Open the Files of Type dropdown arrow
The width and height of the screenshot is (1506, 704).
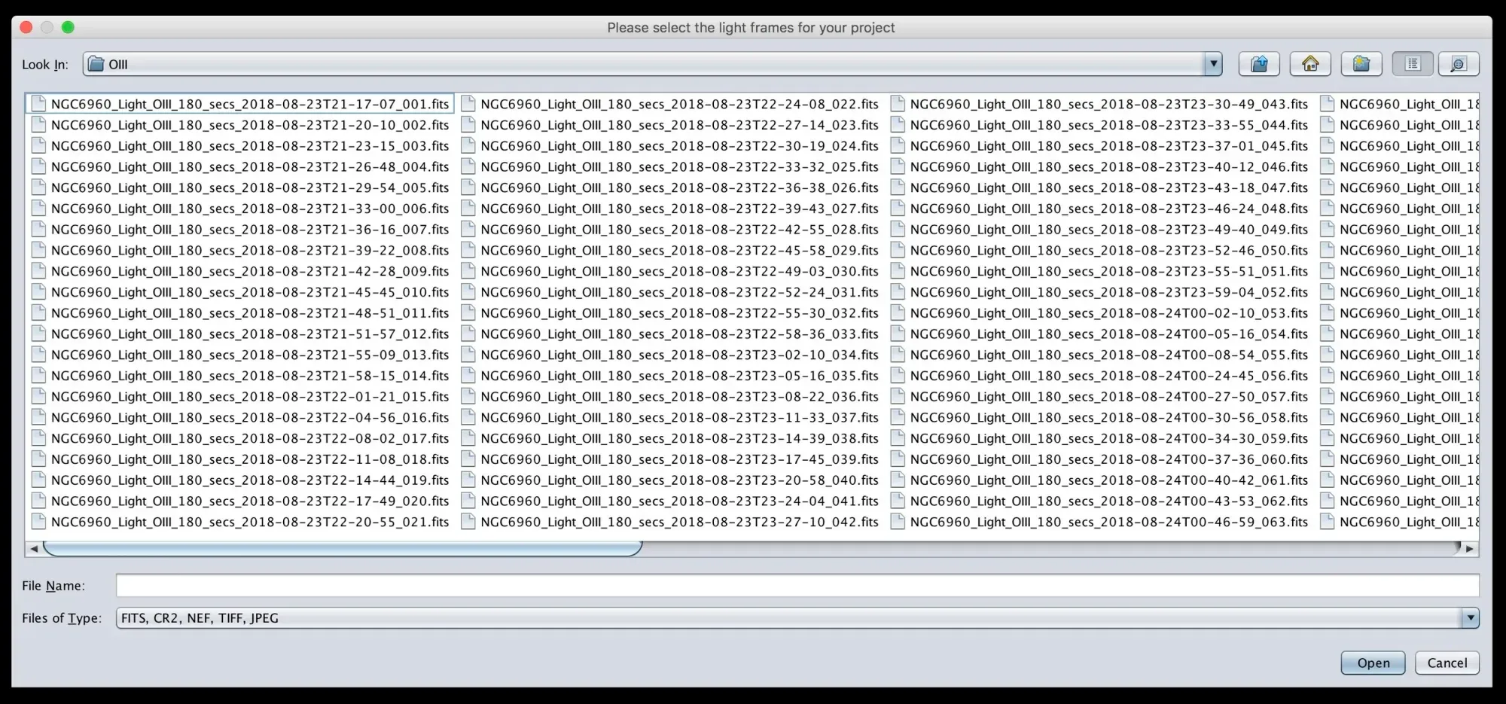1470,618
